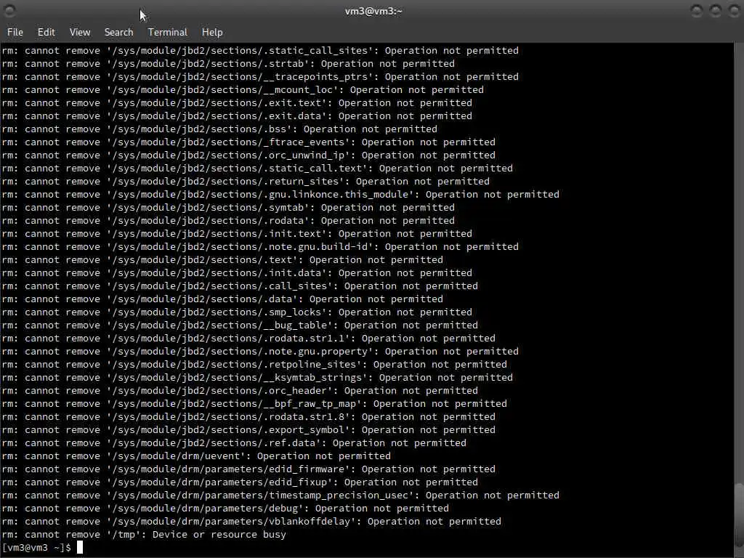Click the '.rodata.str1.8' error line
744x558 pixels.
click(x=248, y=416)
